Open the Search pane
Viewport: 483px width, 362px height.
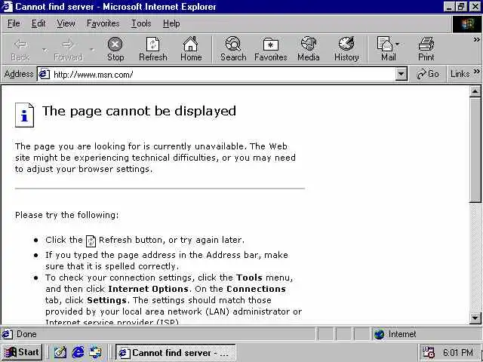tap(233, 49)
